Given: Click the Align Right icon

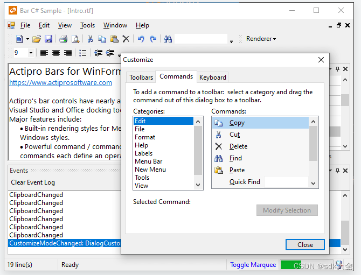Looking at the screenshot, I should [x=68, y=53].
